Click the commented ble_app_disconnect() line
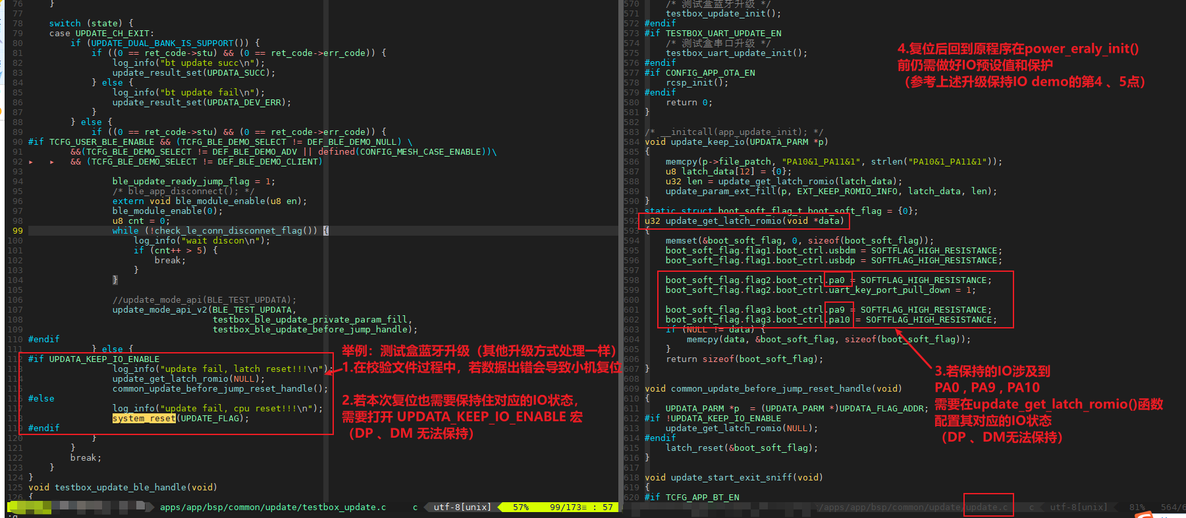The height and width of the screenshot is (518, 1186). click(183, 191)
